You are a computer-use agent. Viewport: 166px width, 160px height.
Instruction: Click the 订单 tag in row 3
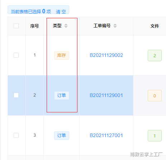point(62,136)
